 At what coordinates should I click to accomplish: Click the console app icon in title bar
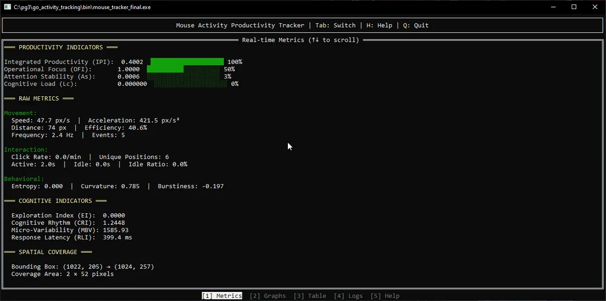[8, 7]
